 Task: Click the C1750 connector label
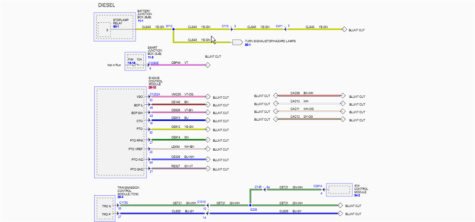tap(123, 202)
